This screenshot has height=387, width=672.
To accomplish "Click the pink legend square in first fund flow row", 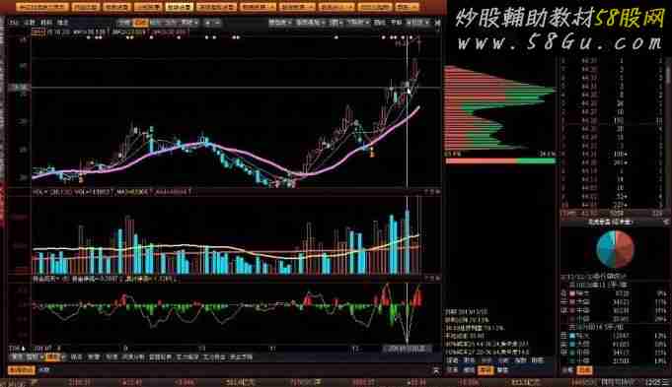I will [572, 293].
